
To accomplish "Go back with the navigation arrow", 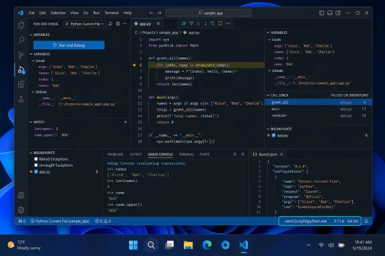I will coord(152,13).
